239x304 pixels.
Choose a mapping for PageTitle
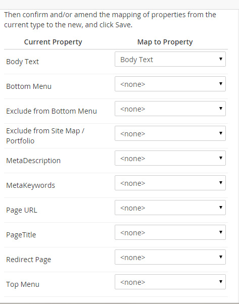point(170,232)
